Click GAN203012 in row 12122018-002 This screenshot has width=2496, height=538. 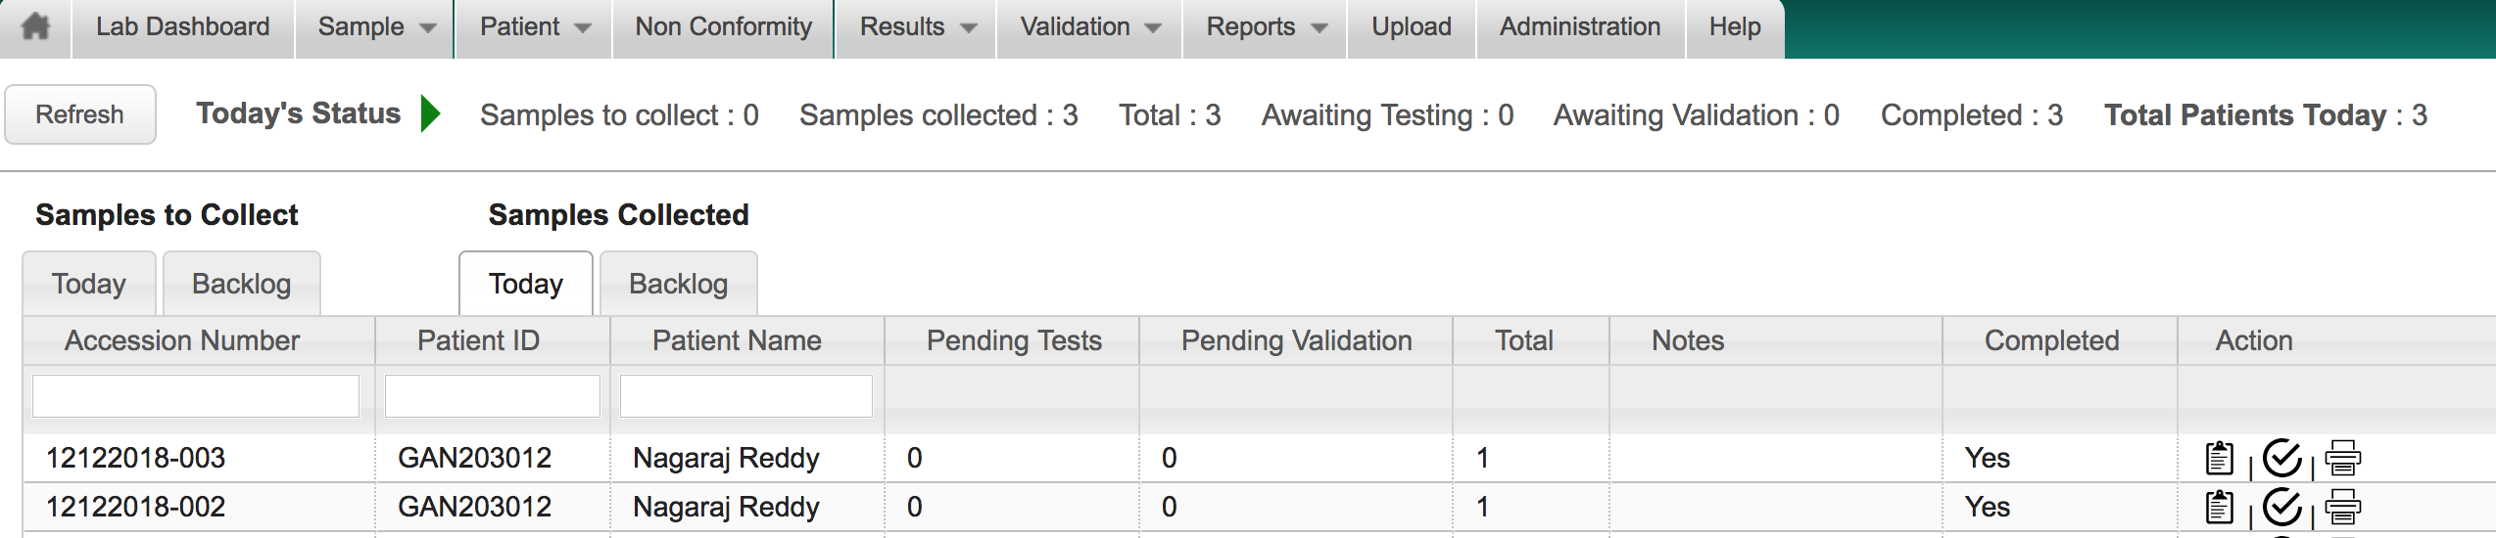475,507
